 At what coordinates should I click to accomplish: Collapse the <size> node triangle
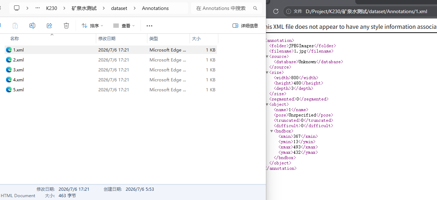pos(267,72)
